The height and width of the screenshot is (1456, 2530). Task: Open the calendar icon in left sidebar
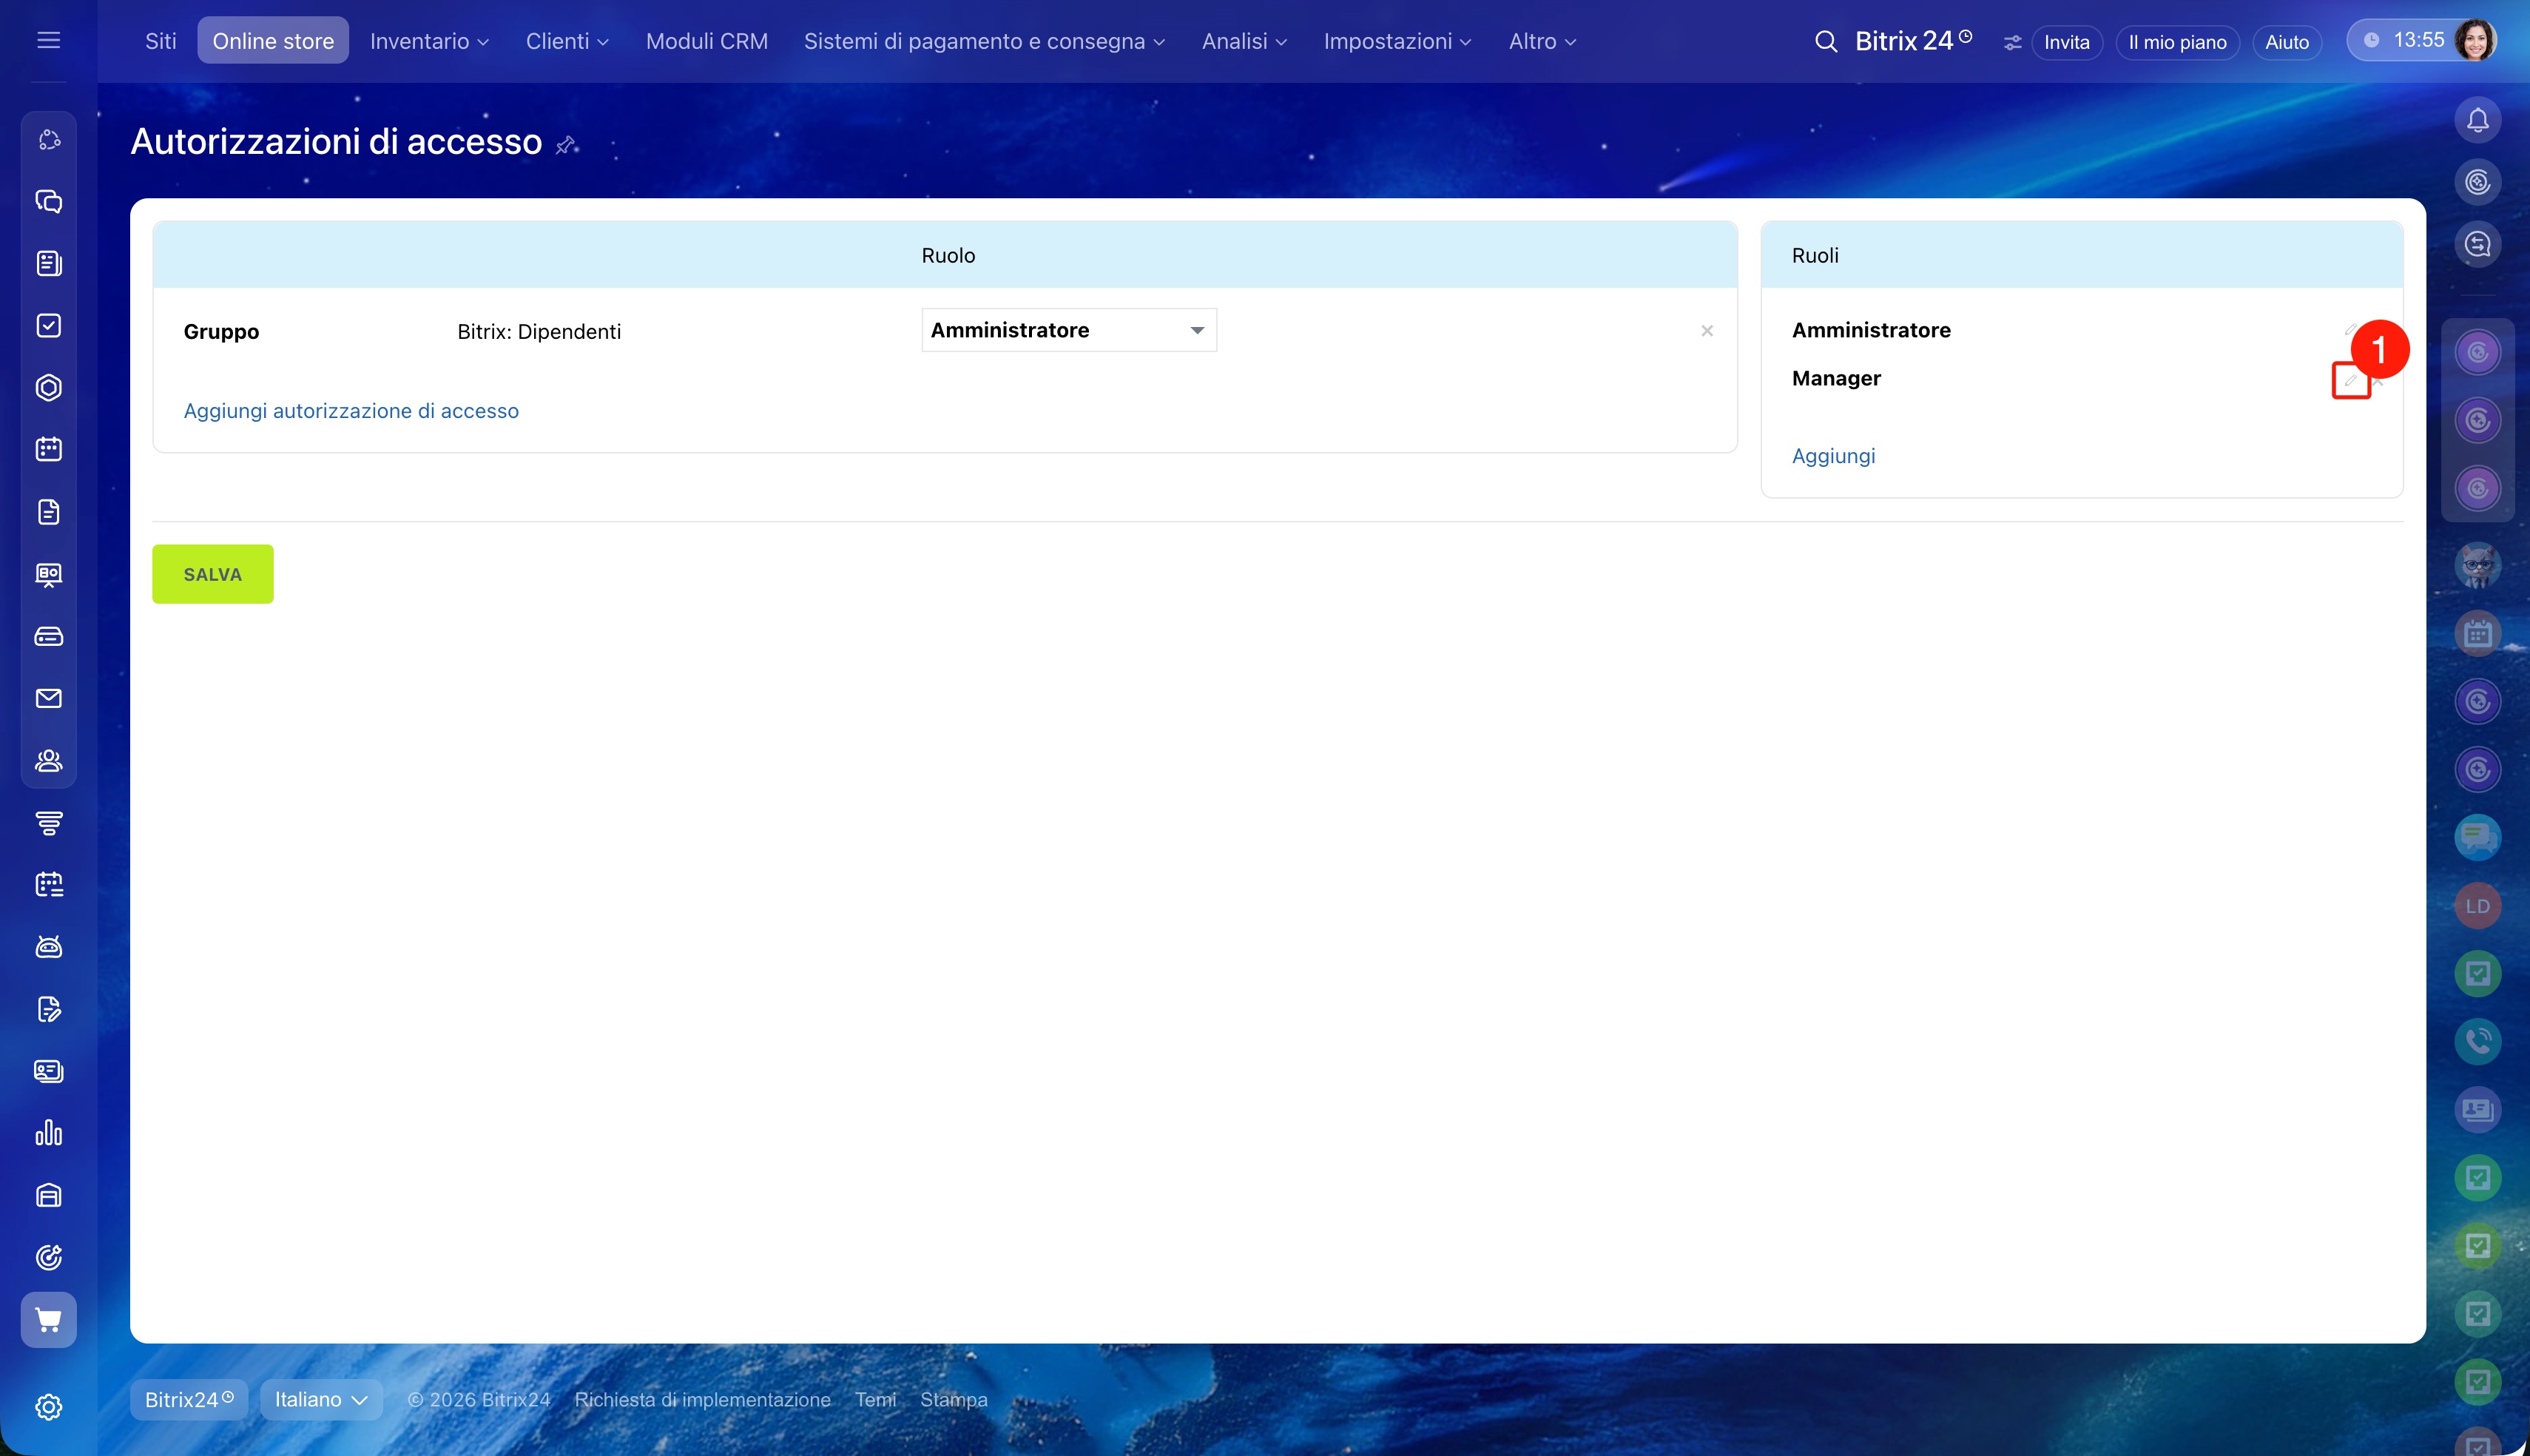tap(48, 449)
